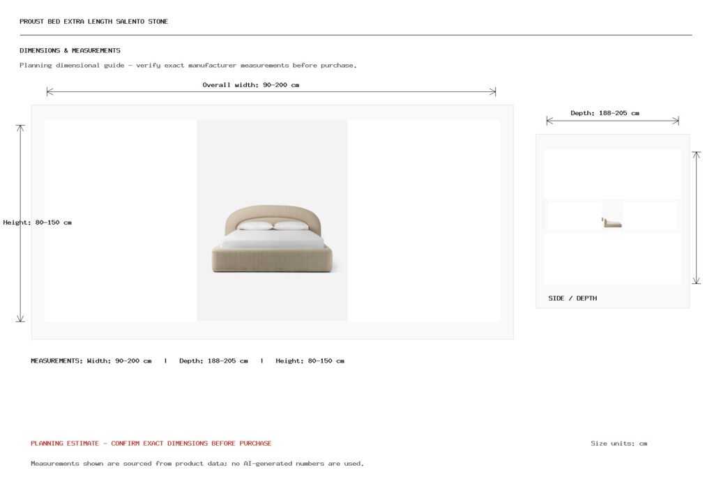Viewport: 714px width, 500px height.
Task: Click 'Depth: 188-205 cm' in the measurements row
Action: (x=213, y=361)
